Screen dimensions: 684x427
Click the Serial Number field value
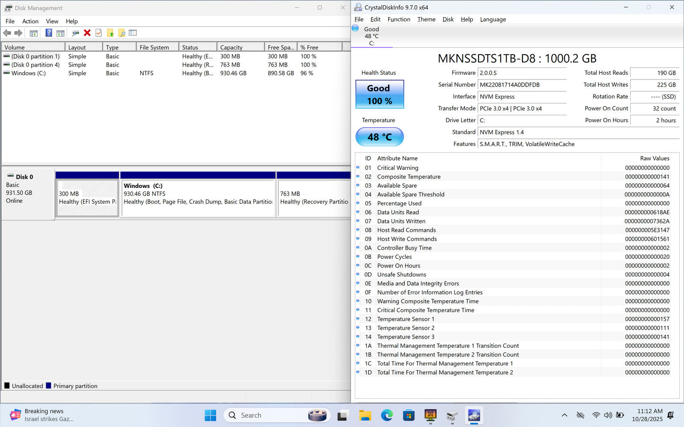pyautogui.click(x=522, y=85)
